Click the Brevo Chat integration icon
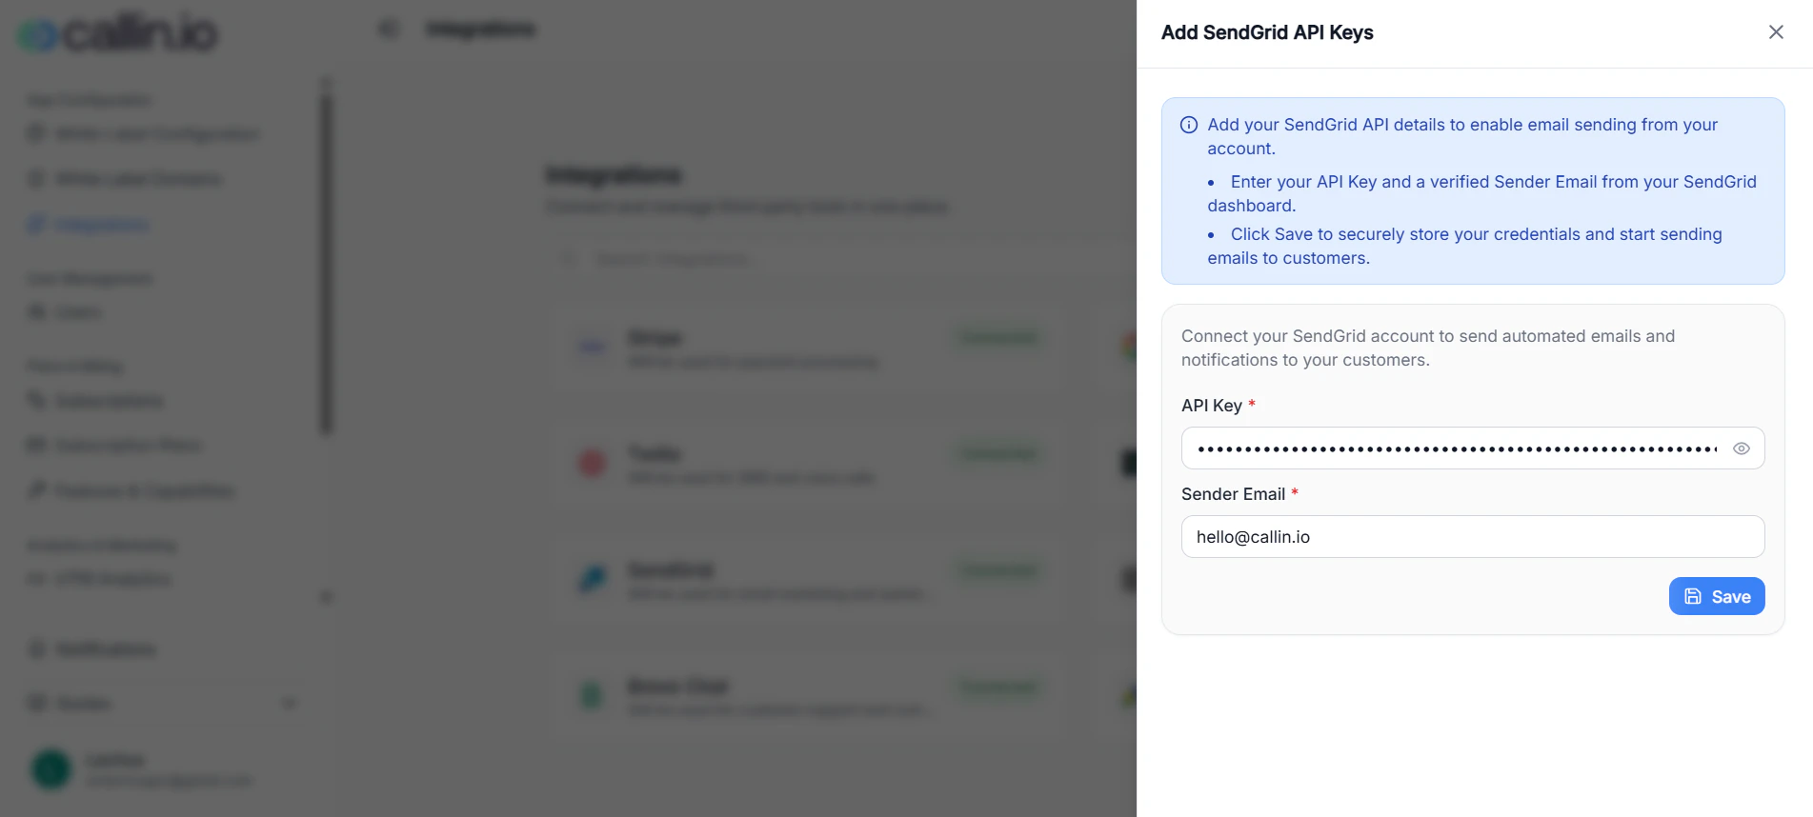This screenshot has width=1813, height=817. [x=591, y=695]
